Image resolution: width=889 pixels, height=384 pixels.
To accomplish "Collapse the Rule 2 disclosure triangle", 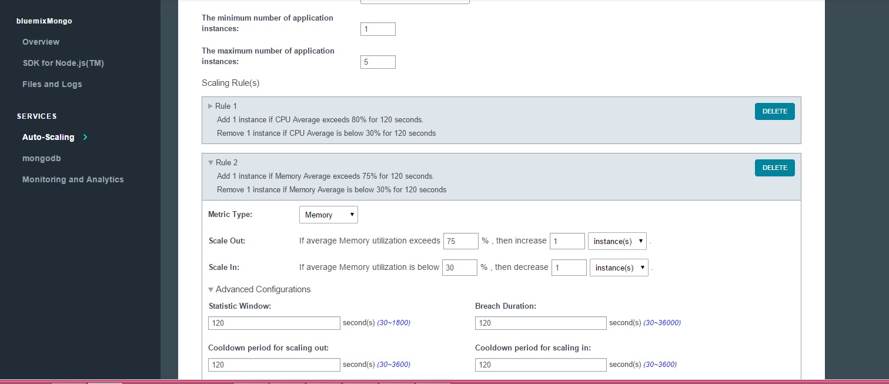I will (210, 163).
